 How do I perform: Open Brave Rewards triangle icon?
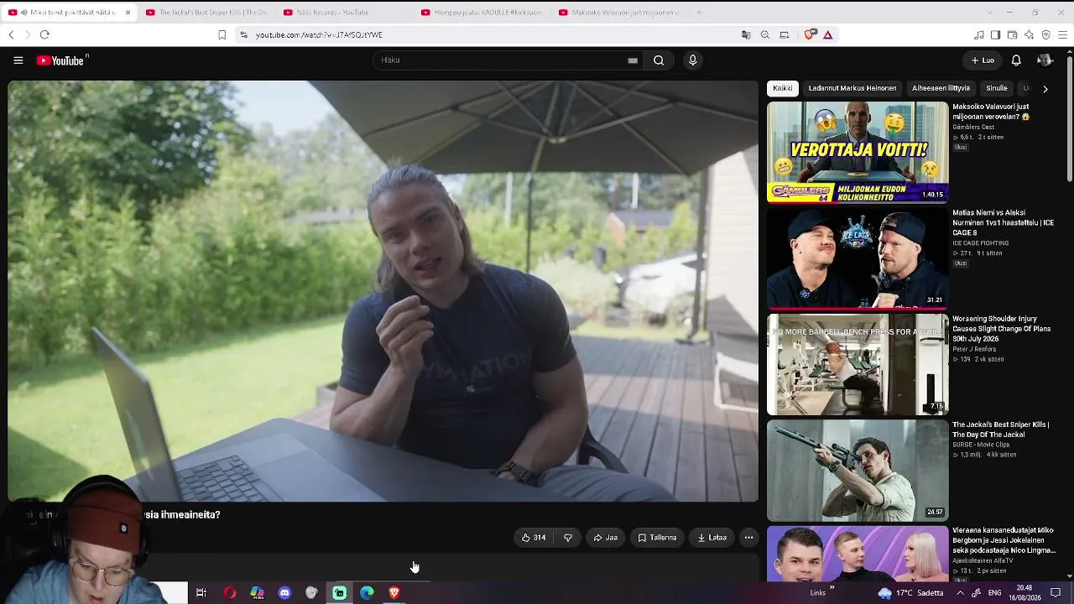(827, 35)
